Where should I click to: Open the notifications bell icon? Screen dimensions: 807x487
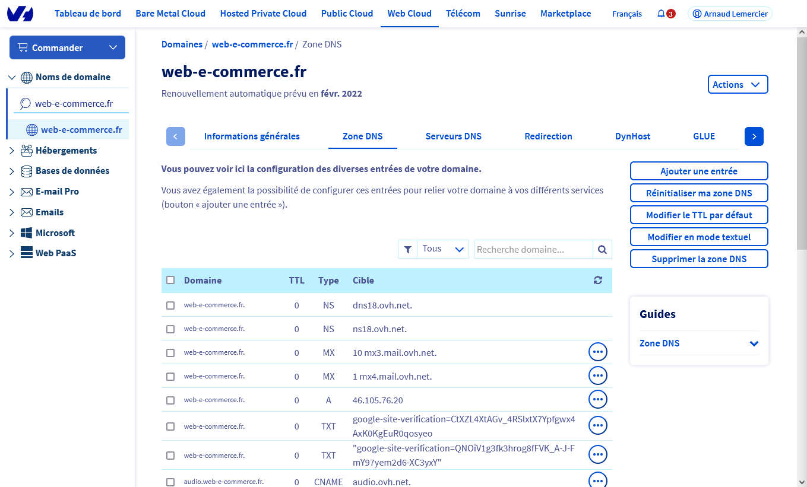pyautogui.click(x=661, y=14)
